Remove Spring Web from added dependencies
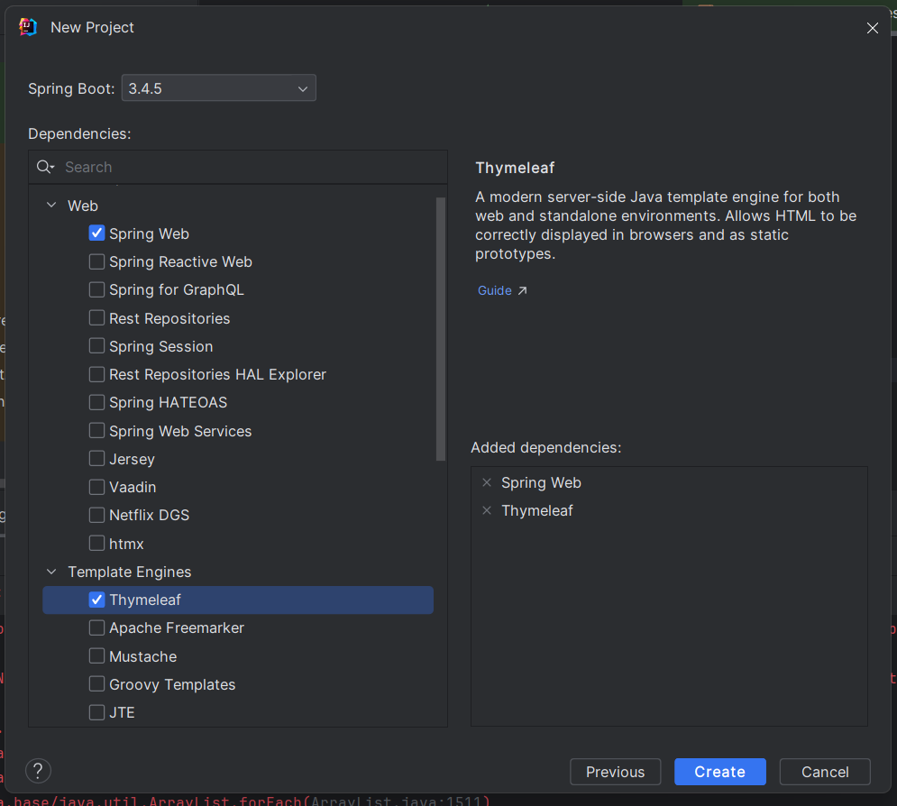897x806 pixels. (x=487, y=483)
